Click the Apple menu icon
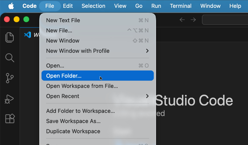The width and height of the screenshot is (248, 145). coord(11,6)
